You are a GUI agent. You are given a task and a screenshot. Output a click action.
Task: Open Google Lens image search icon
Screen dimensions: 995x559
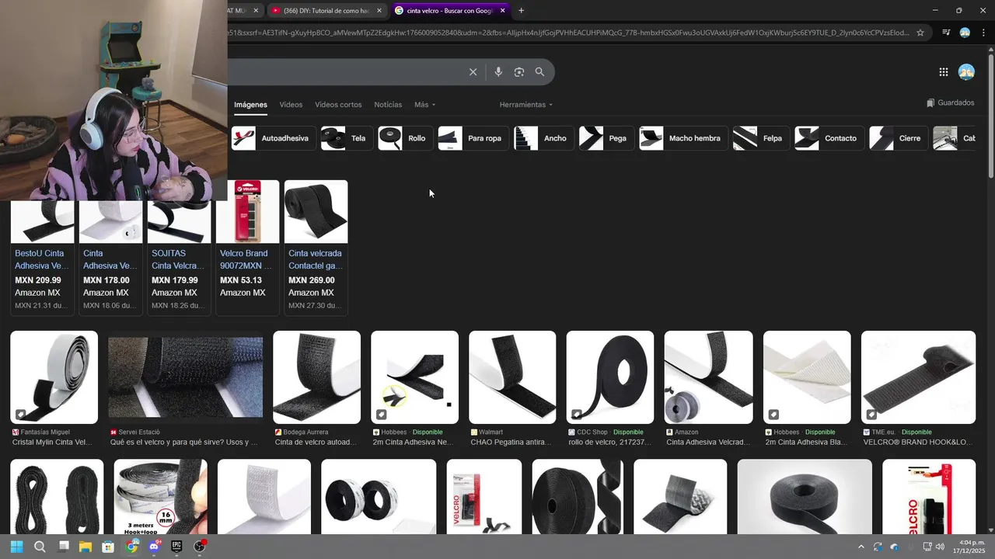tap(519, 72)
